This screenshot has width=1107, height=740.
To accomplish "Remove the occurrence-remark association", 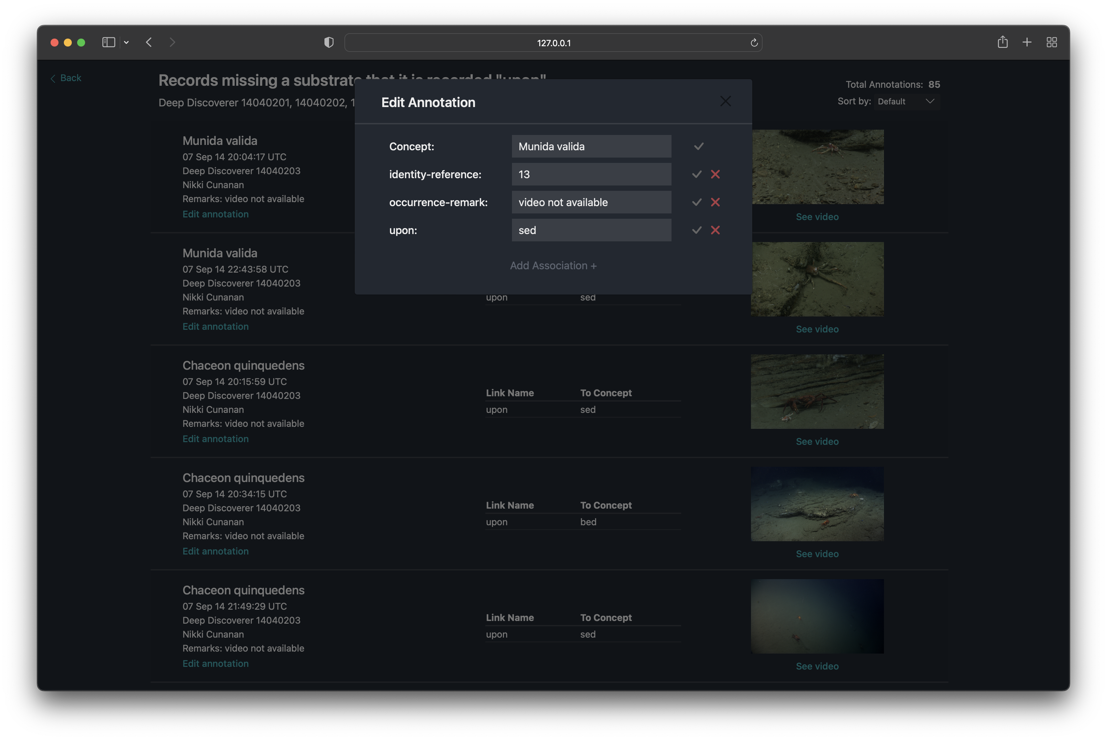I will coord(715,202).
